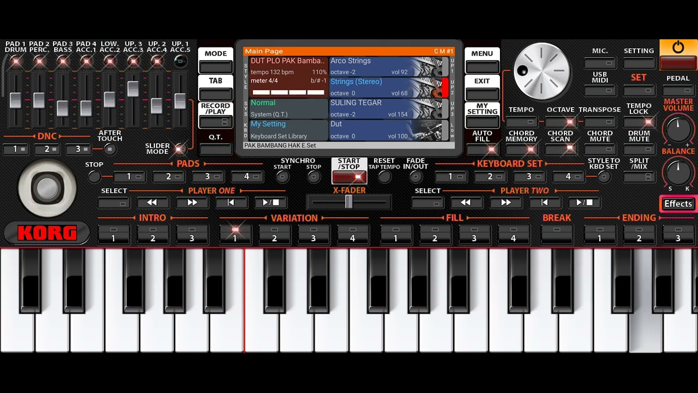Adjust the PAD 4 ACC.1 fader
The image size is (698, 393).
tap(86, 108)
